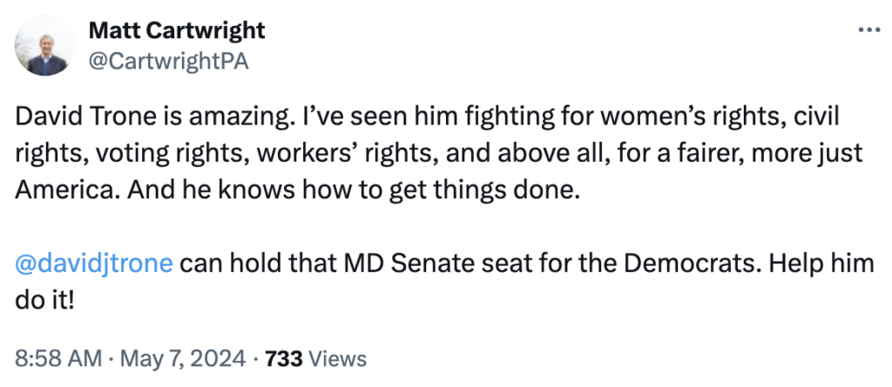Open Matt Cartwright display name profile link
Image resolution: width=892 pixels, height=387 pixels.
177,32
